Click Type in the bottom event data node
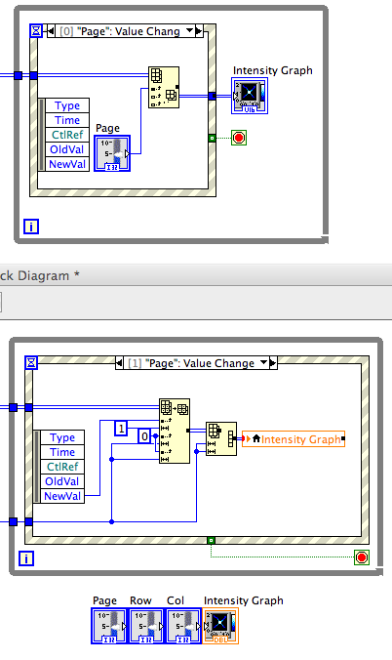392x660 pixels. tap(62, 437)
